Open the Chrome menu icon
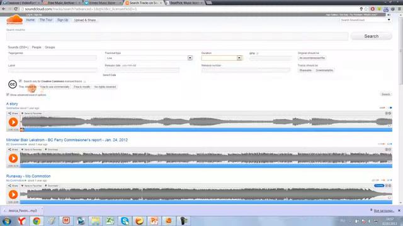This screenshot has width=403, height=226. pos(399,9)
